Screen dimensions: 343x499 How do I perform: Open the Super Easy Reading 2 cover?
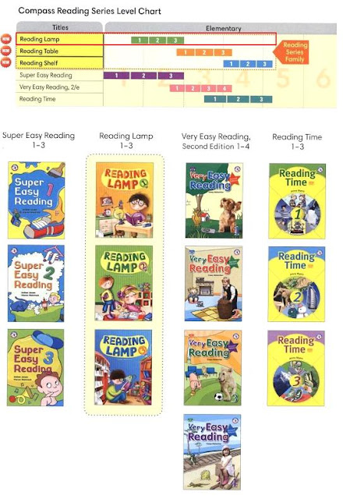click(36, 283)
